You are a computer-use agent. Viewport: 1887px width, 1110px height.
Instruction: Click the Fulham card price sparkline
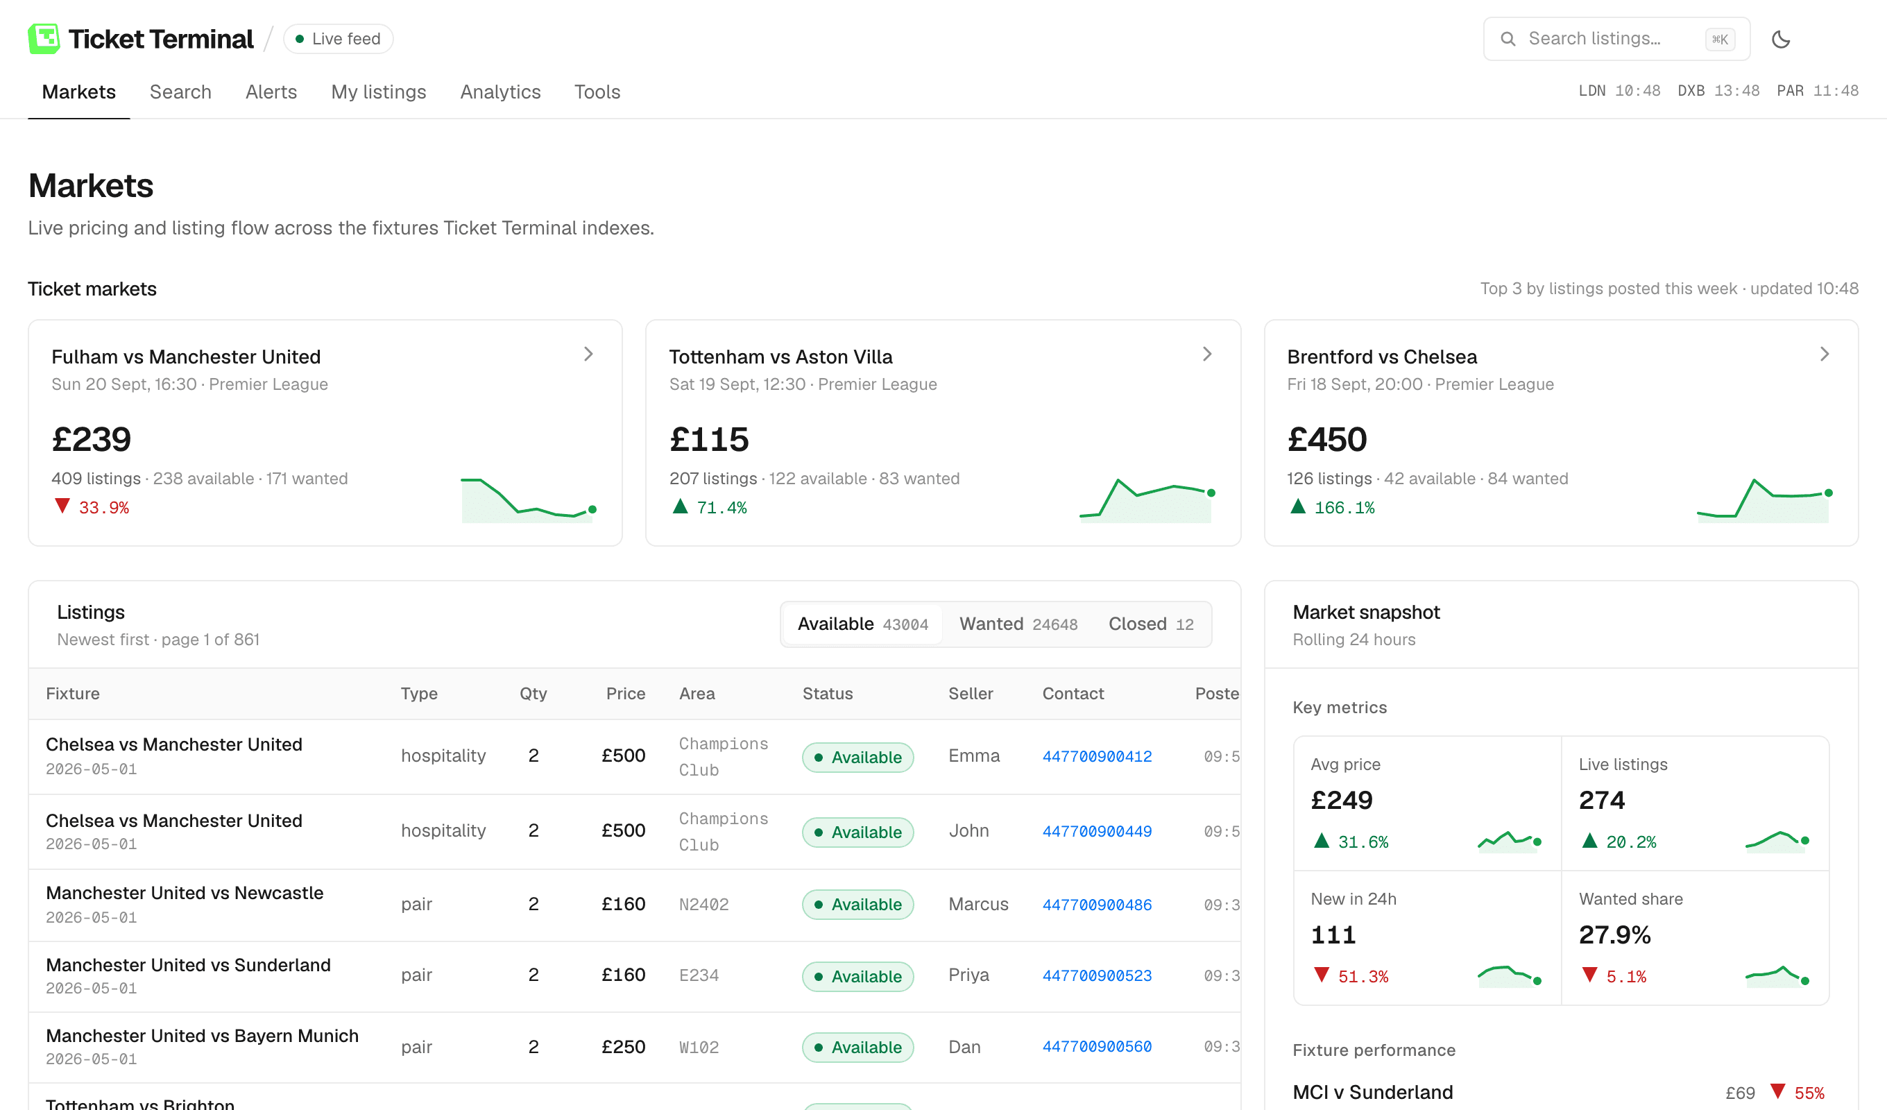coord(529,500)
